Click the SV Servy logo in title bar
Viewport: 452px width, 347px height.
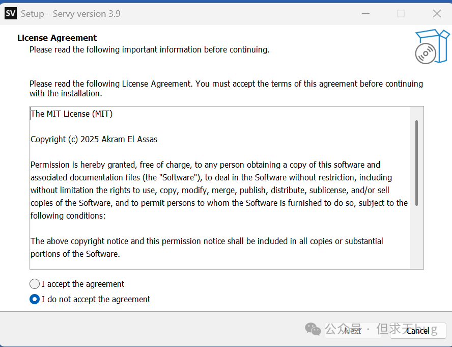click(x=11, y=14)
